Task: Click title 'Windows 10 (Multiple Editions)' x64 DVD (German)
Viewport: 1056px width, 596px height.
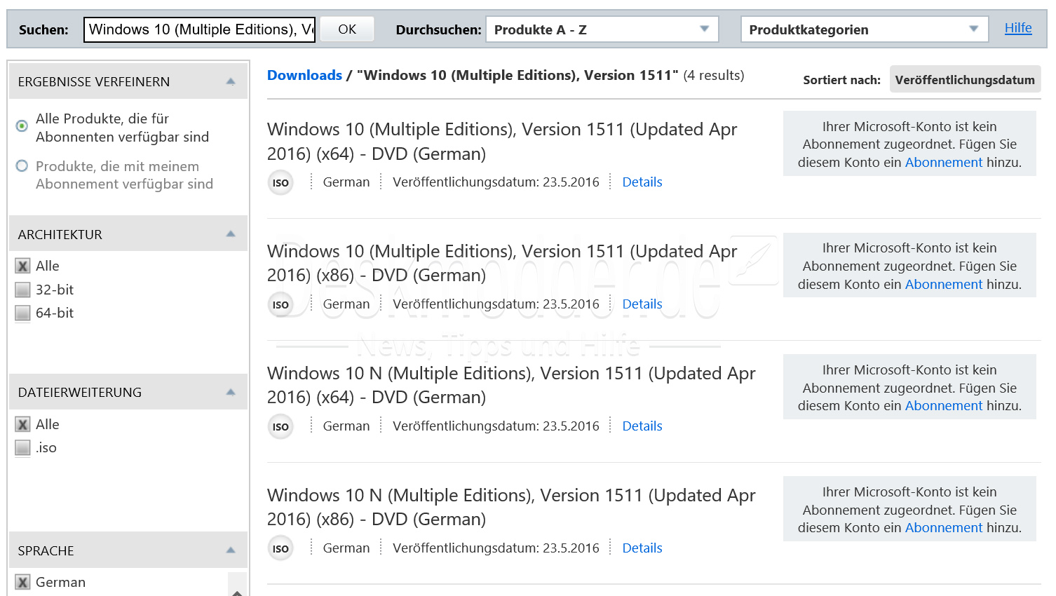Action: pos(502,142)
